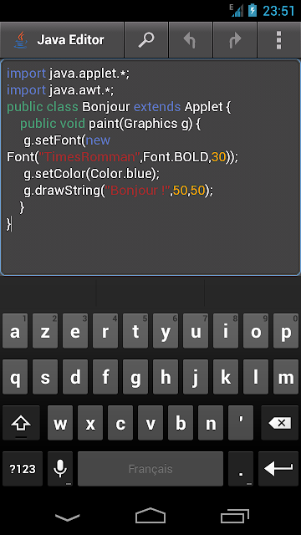The height and width of the screenshot is (535, 301).
Task: Place cursor in "TimesRomman" string
Action: click(x=90, y=157)
